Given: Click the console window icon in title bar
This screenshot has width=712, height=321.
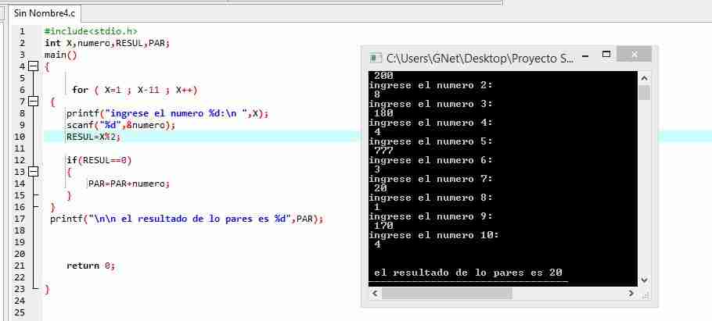Looking at the screenshot, I should point(375,58).
